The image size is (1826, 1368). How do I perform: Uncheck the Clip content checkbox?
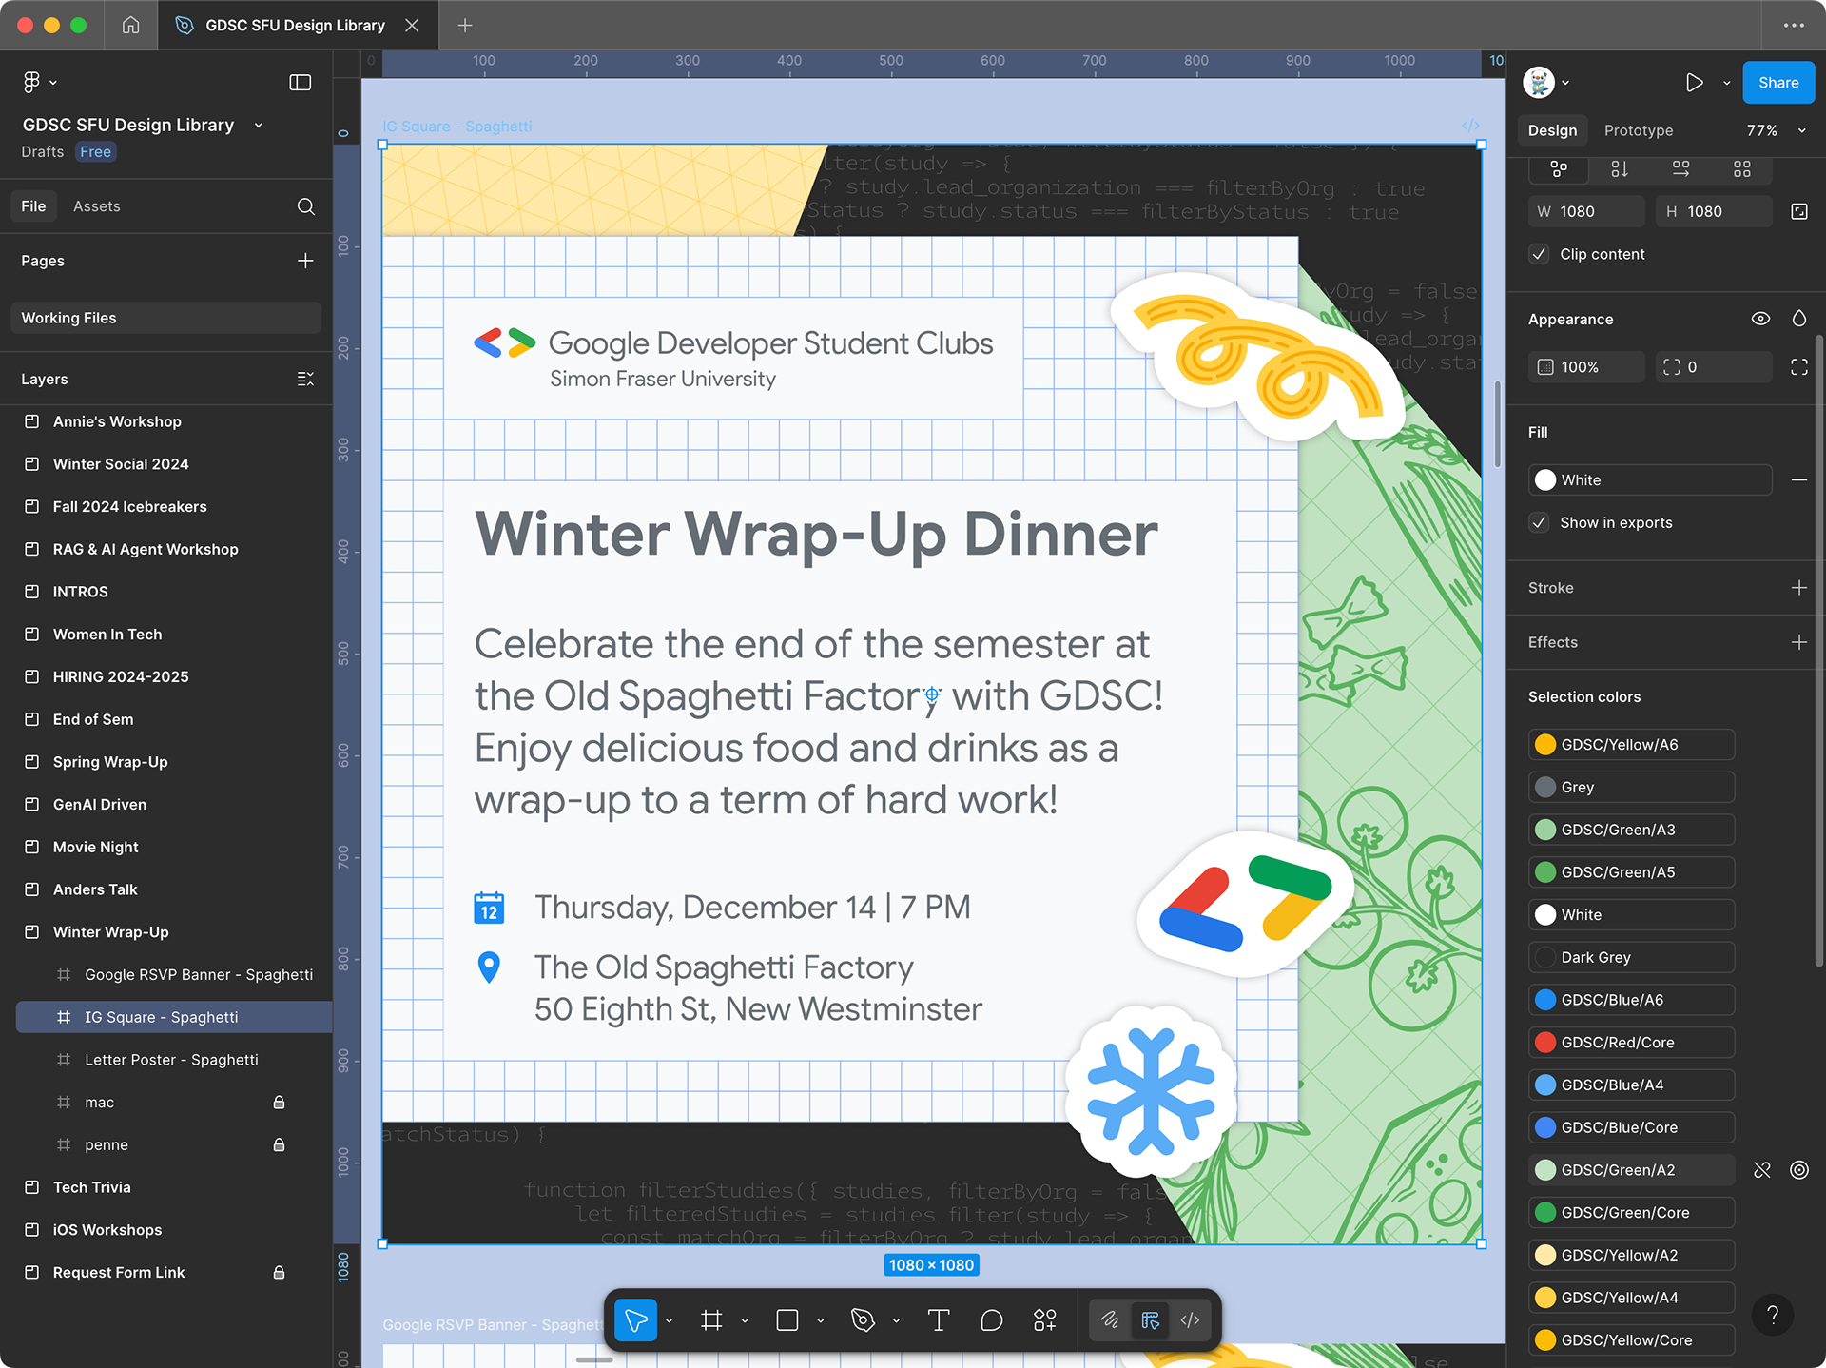(1539, 254)
